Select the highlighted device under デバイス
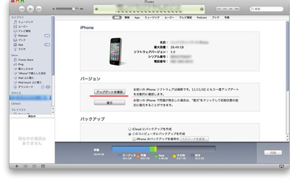Viewport: 290px width, 181px height. point(30,98)
